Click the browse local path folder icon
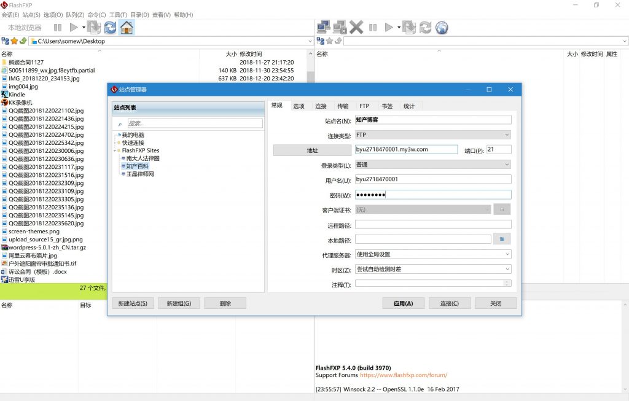This screenshot has width=629, height=401. [502, 239]
